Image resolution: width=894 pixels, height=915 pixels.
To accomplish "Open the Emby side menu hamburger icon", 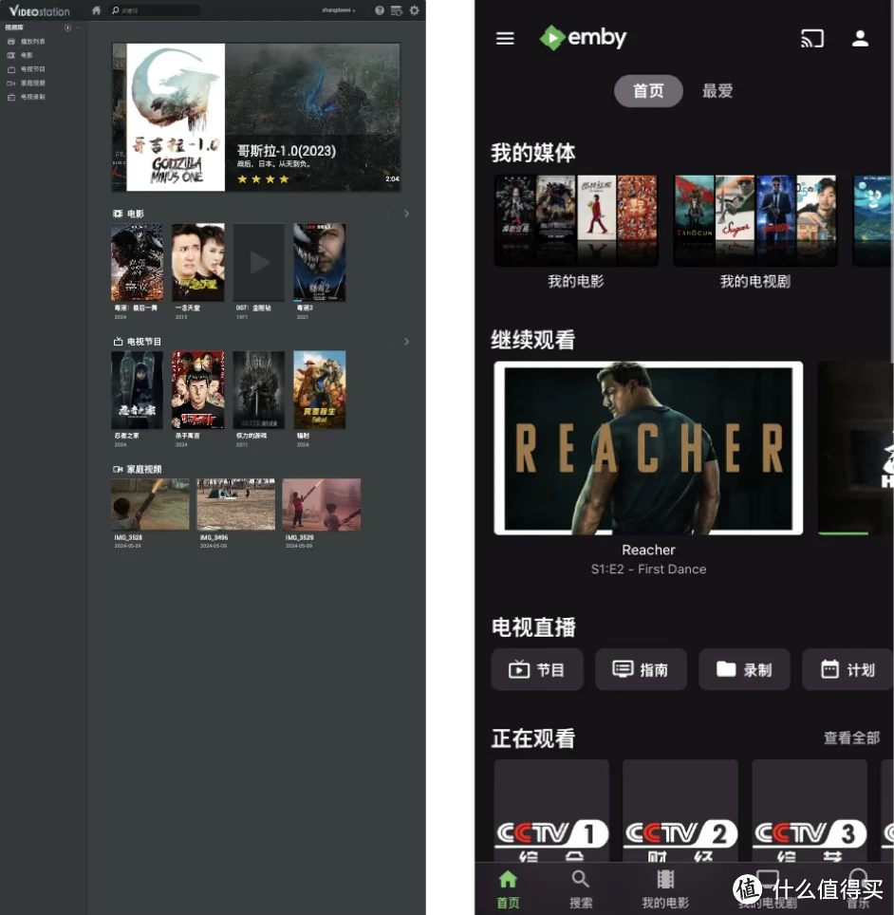I will [x=504, y=38].
